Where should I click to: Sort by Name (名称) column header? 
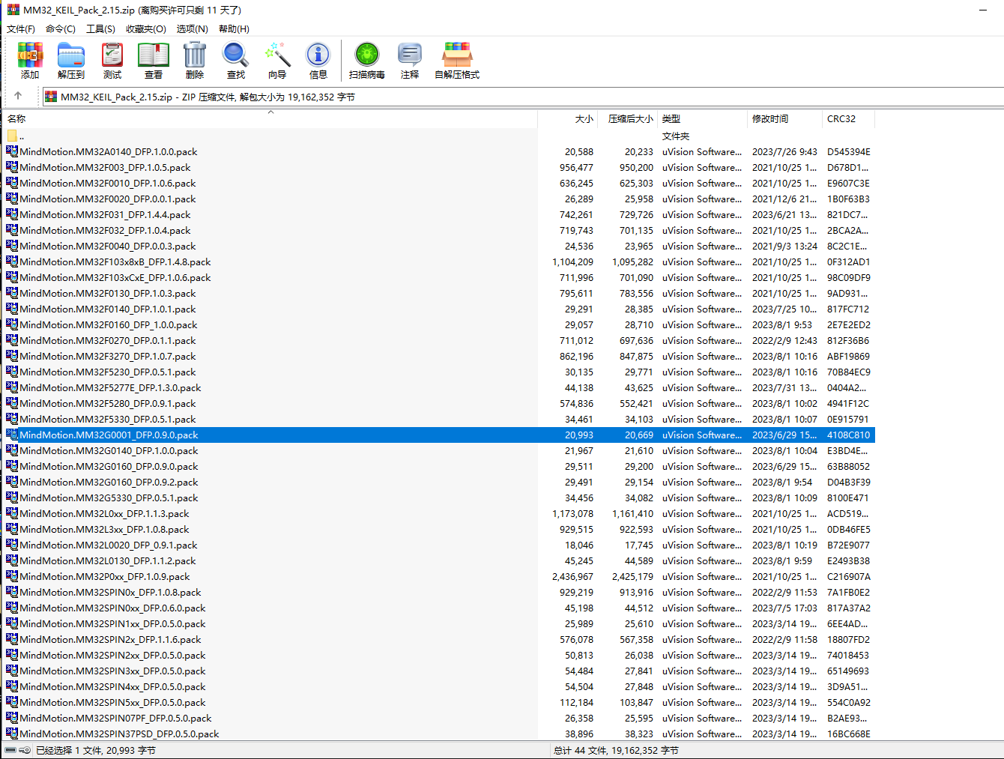[x=16, y=119]
